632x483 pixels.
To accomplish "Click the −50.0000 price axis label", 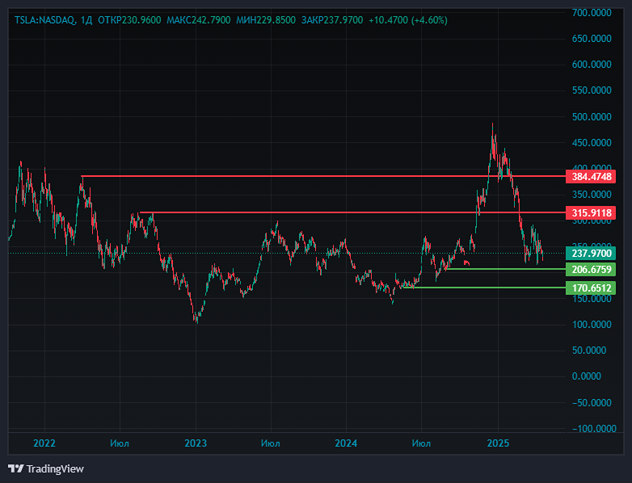I will click(x=592, y=403).
